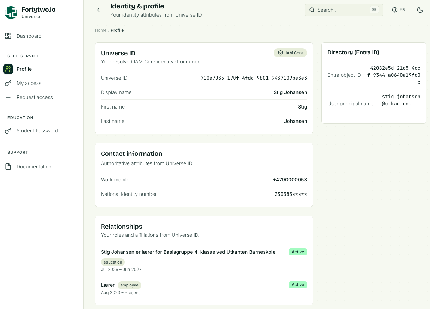Image resolution: width=430 pixels, height=309 pixels.
Task: Select the Profile sidebar item
Action: point(42,69)
